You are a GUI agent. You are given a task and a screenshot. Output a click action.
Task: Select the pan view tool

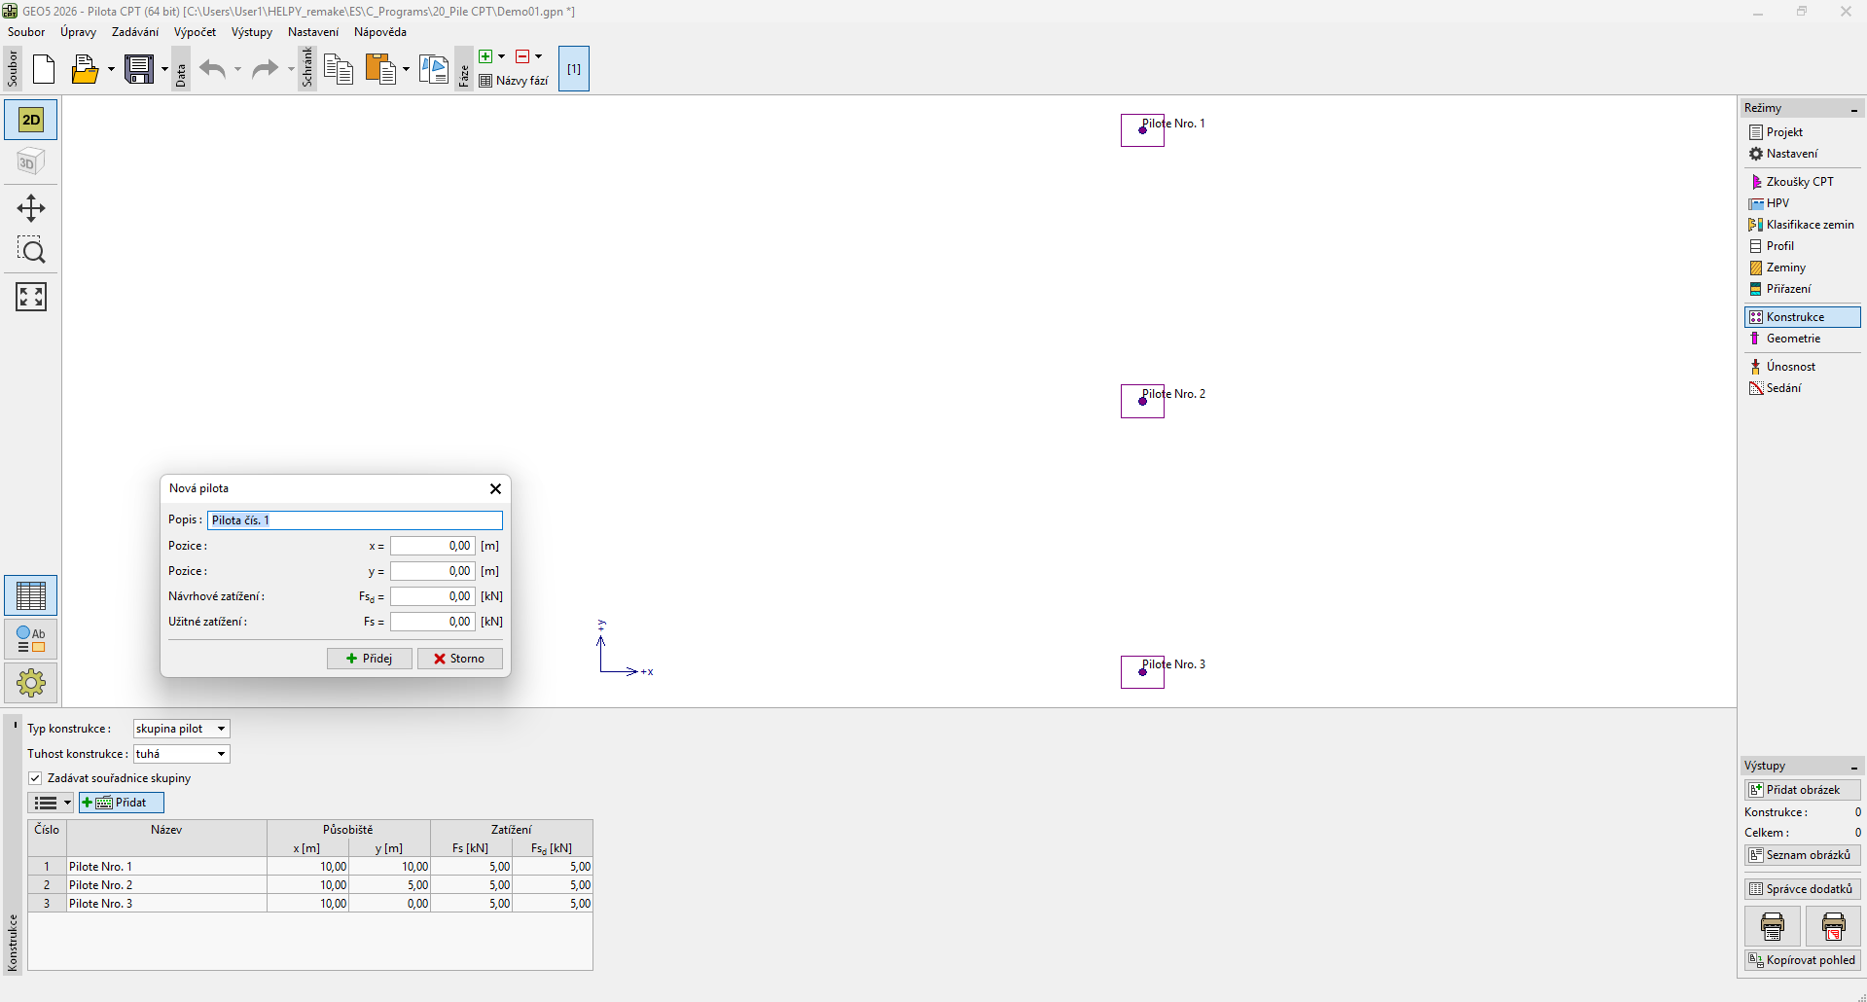[x=31, y=208]
